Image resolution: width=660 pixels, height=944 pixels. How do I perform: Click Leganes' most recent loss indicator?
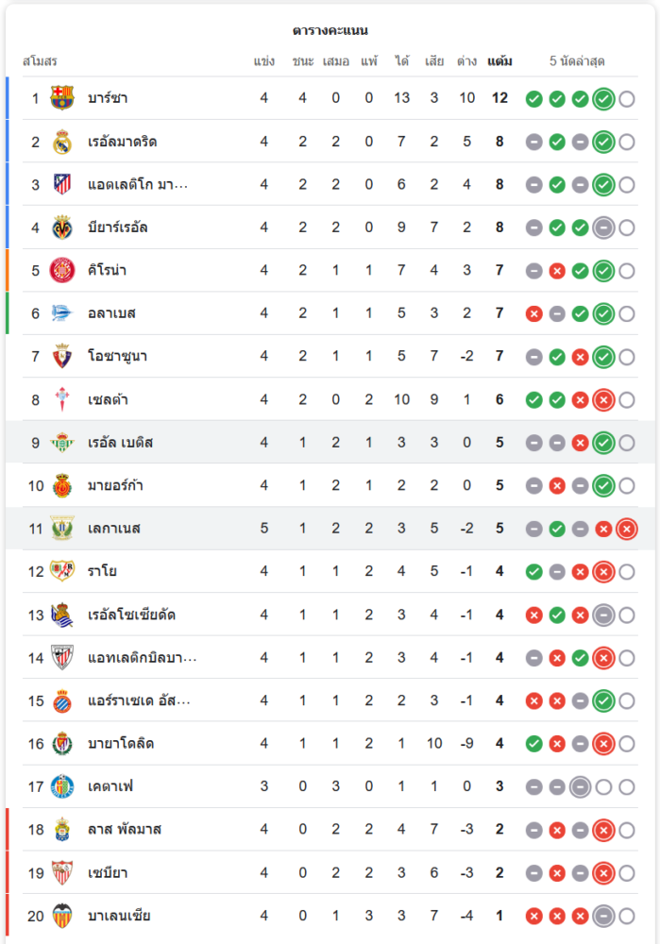click(627, 530)
